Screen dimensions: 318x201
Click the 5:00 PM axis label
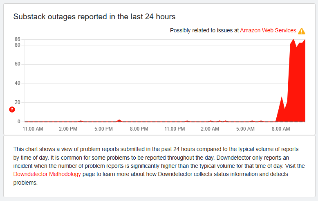pyautogui.click(x=103, y=129)
